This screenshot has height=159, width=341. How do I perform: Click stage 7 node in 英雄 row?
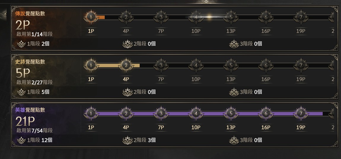(x=301, y=113)
